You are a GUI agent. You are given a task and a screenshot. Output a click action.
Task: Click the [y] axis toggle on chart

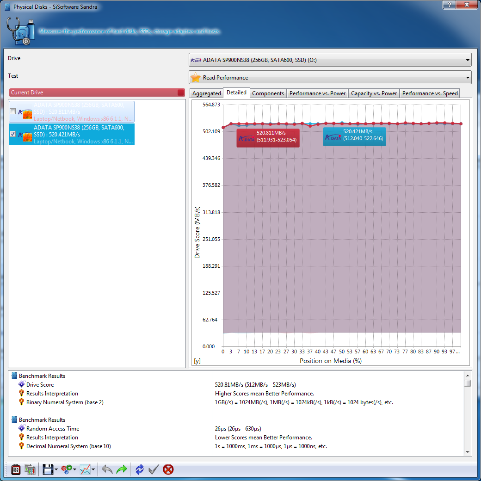click(197, 361)
